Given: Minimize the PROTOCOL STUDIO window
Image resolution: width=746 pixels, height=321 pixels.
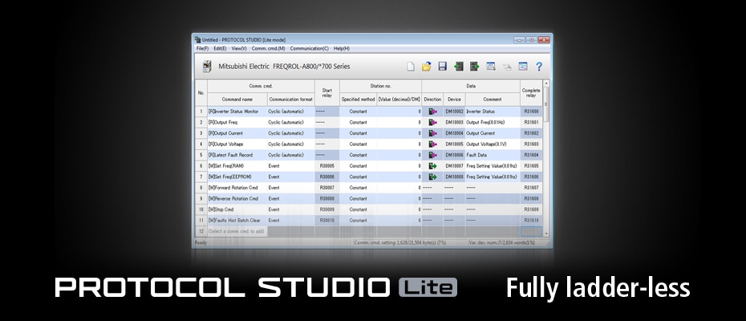Looking at the screenshot, I should point(520,40).
